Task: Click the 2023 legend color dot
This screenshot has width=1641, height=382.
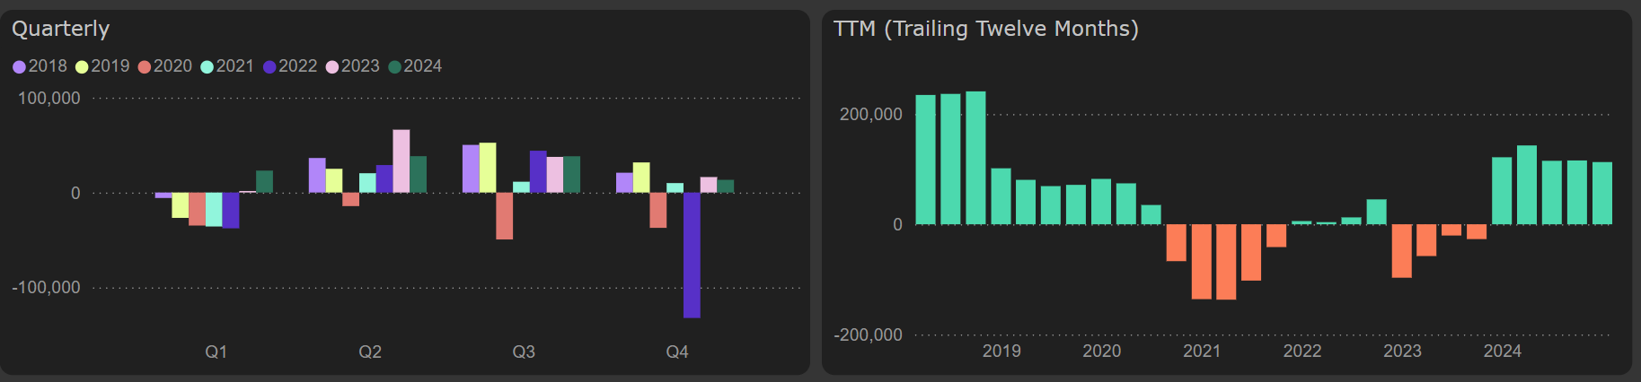Action: [x=332, y=67]
